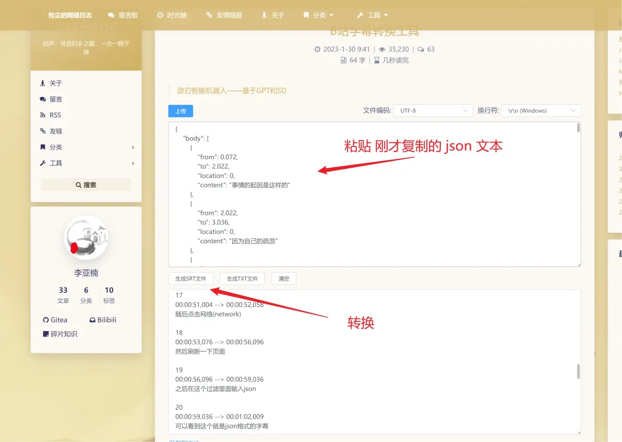This screenshot has height=442, width=622.
Task: Click the 几秒读完 hourglass icon
Action: [x=377, y=61]
